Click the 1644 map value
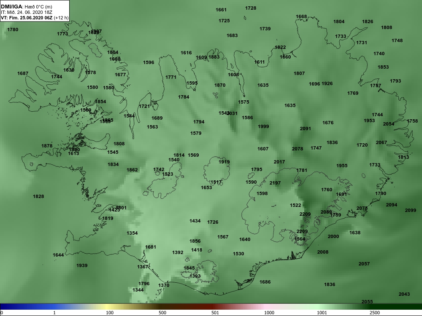 (58, 255)
